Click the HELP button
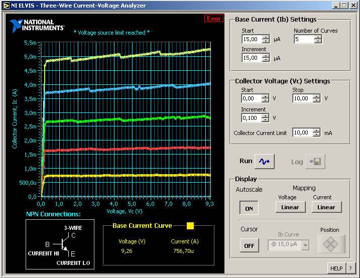Screen dimensions: 360x278 (336, 268)
